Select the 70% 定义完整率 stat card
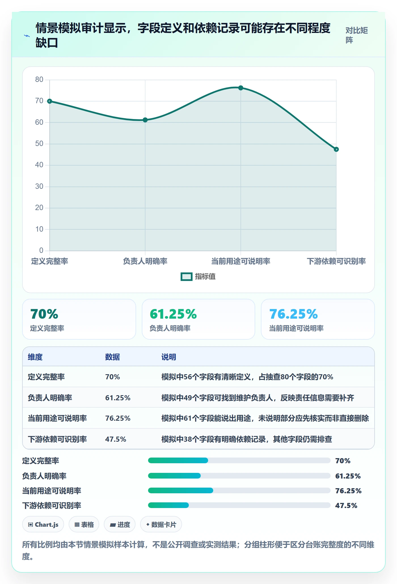The width and height of the screenshot is (397, 584). (x=79, y=319)
